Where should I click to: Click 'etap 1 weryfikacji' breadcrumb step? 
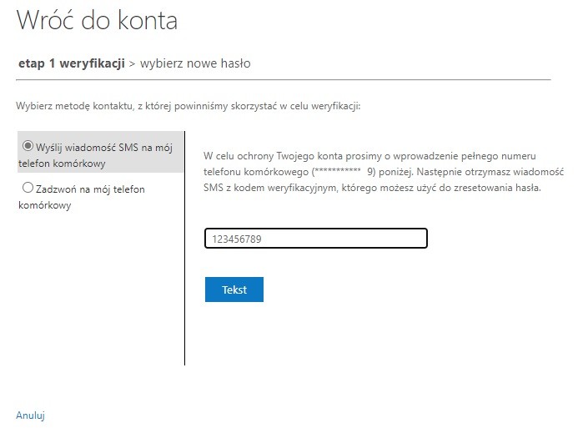72,63
